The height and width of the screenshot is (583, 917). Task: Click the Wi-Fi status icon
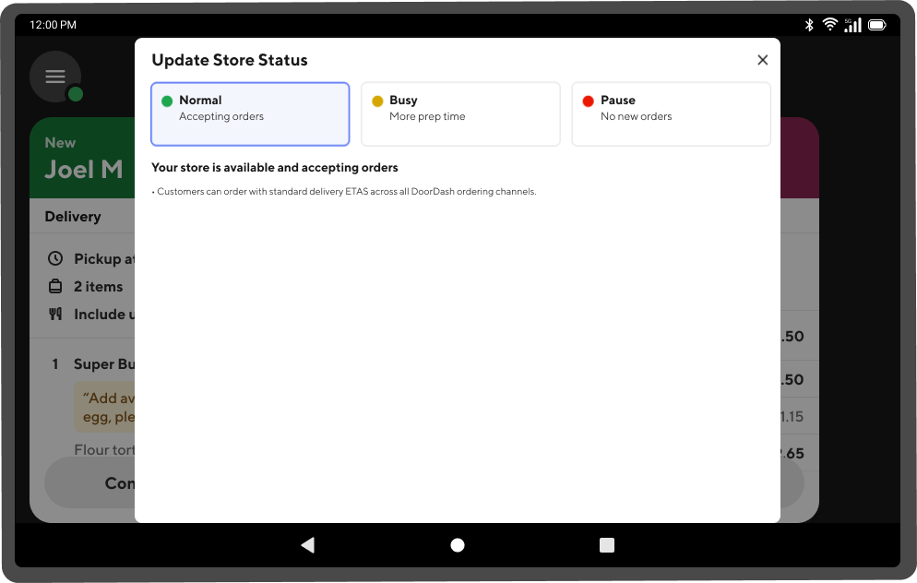coord(829,24)
